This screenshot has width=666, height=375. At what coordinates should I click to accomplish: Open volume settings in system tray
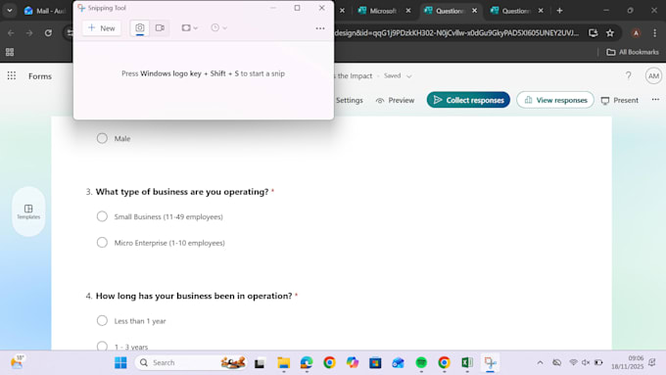586,362
